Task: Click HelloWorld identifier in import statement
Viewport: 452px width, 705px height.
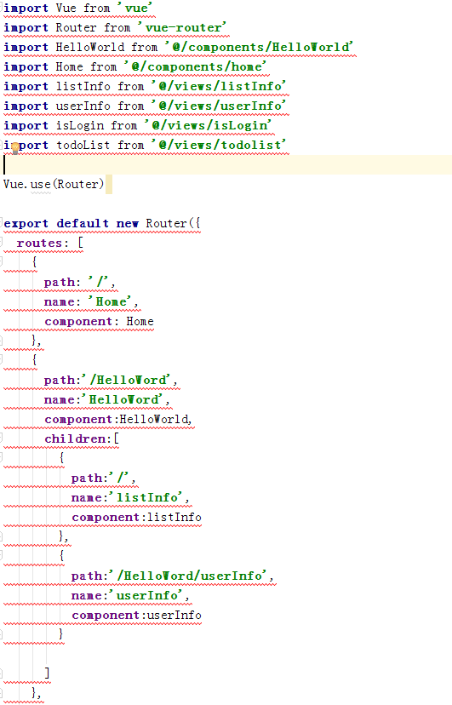Action: point(90,47)
